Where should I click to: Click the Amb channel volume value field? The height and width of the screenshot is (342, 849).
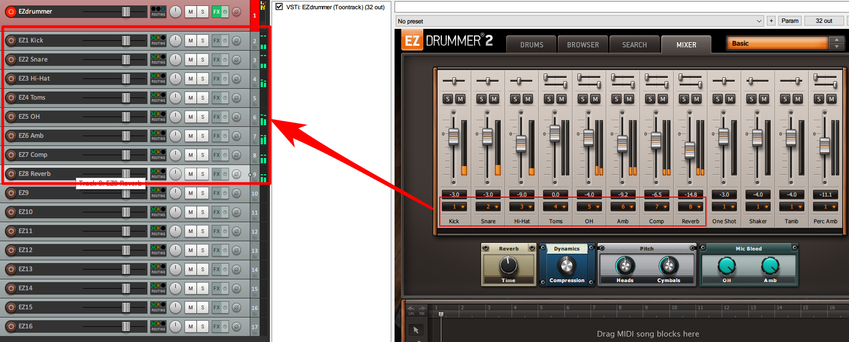tap(623, 194)
